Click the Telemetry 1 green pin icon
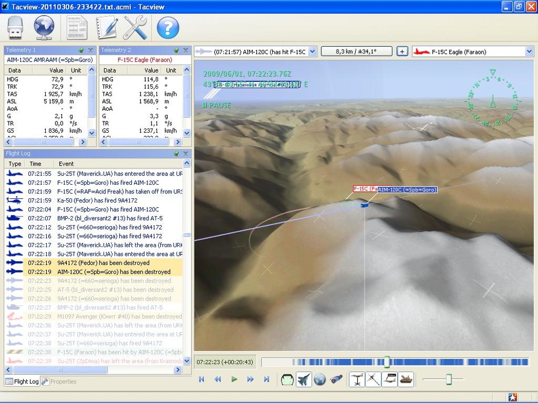Viewport: 538px width, 403px height. point(81,50)
